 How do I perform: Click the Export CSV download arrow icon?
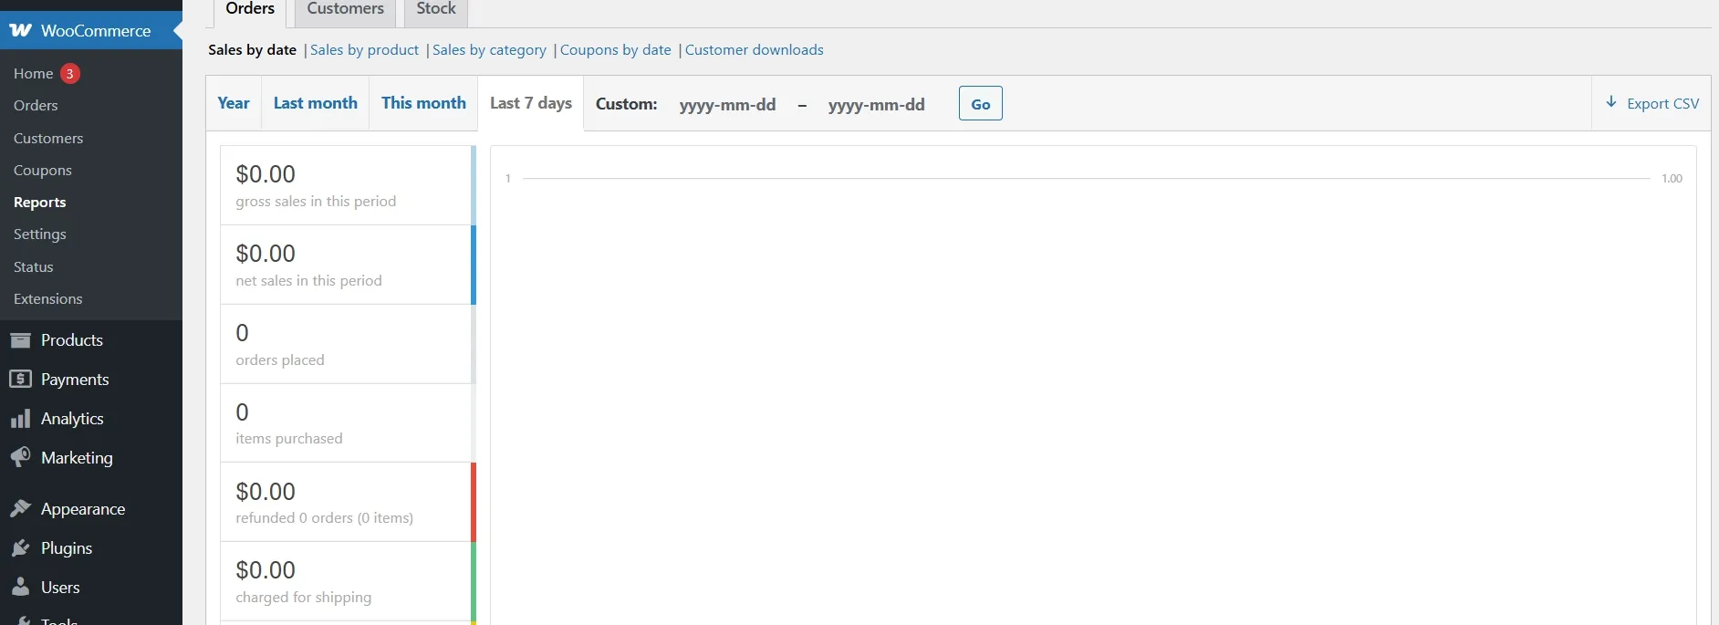[1611, 102]
